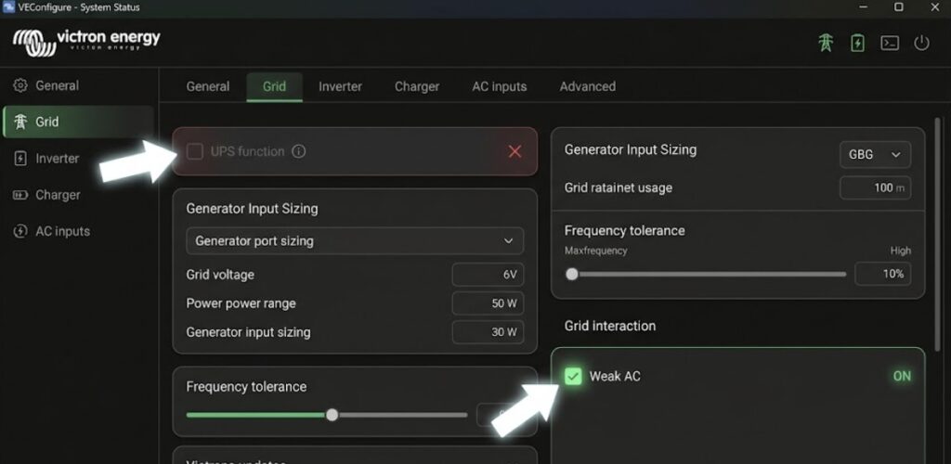Open the GBG dropdown
The width and height of the screenshot is (951, 464).
[875, 154]
